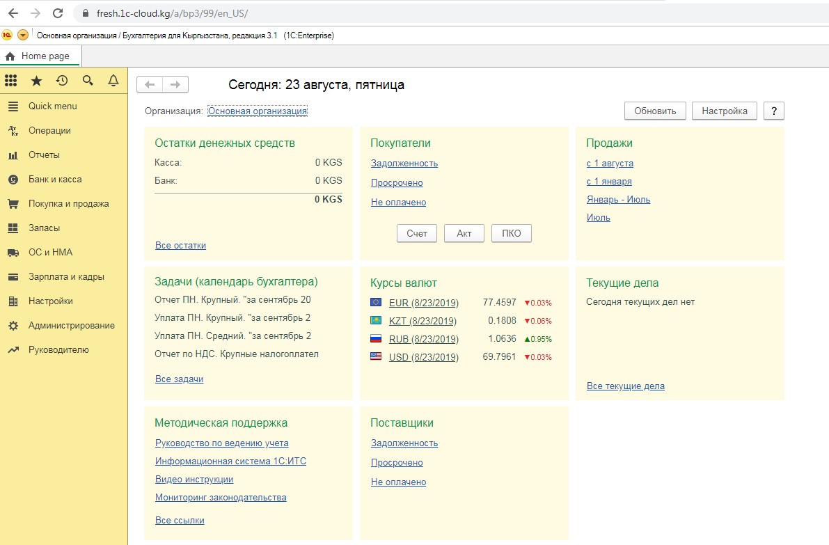This screenshot has height=545, width=829.
Task: Open Favorites star icon
Action: [x=36, y=81]
